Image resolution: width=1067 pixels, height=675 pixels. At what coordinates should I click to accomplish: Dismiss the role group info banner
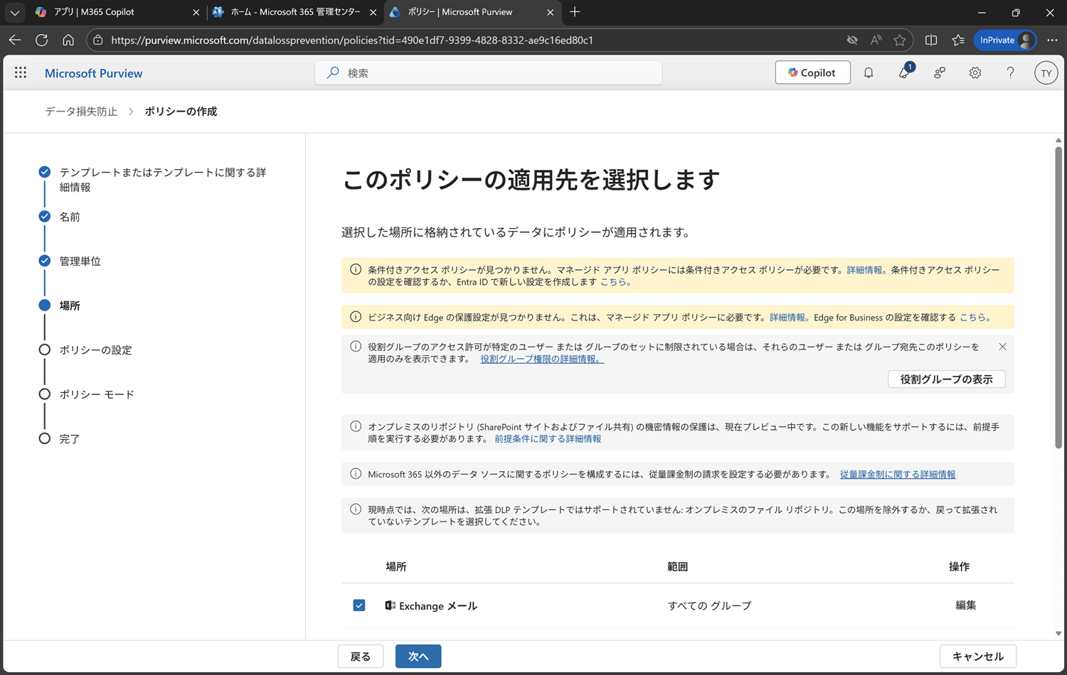1002,347
